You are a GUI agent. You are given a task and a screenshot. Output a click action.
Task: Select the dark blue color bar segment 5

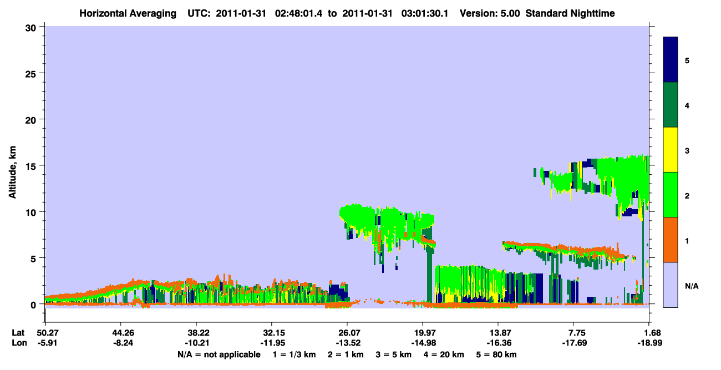coord(671,60)
